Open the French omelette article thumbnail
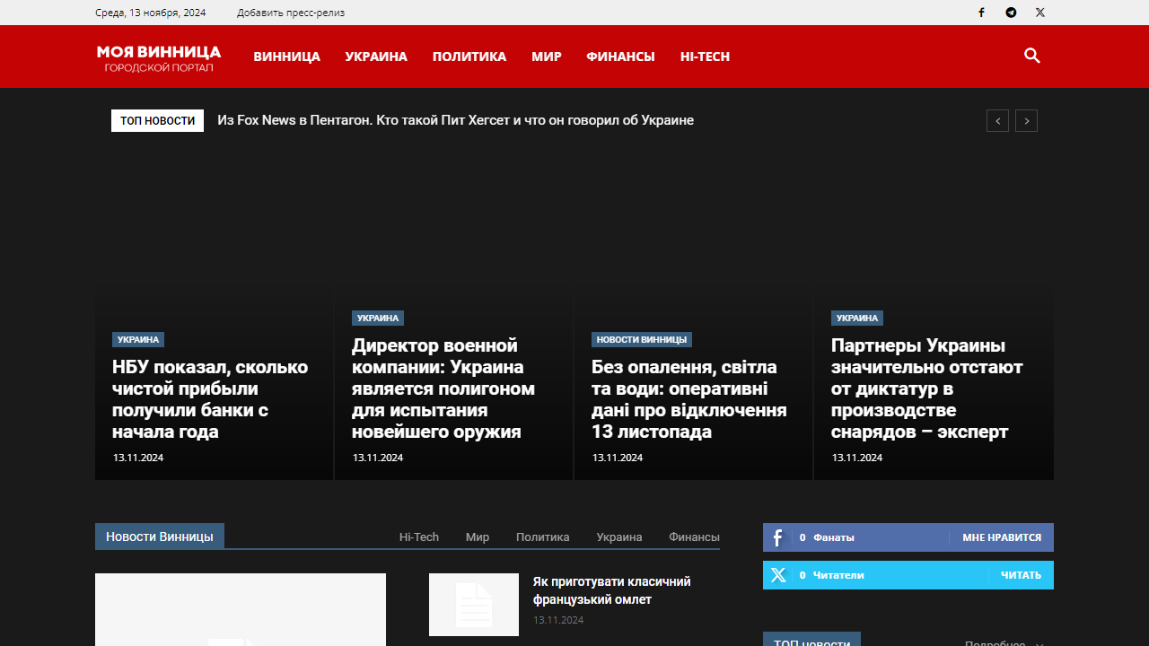 click(474, 605)
